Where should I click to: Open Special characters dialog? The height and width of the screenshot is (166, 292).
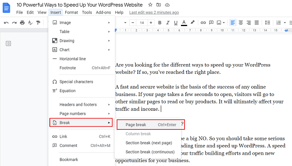(82, 82)
